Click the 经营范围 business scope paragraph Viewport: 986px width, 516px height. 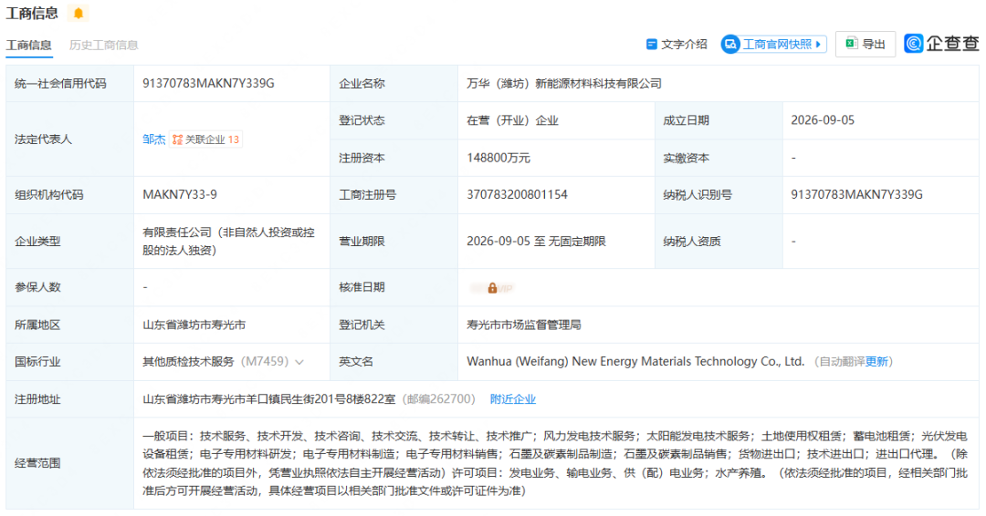coord(555,463)
